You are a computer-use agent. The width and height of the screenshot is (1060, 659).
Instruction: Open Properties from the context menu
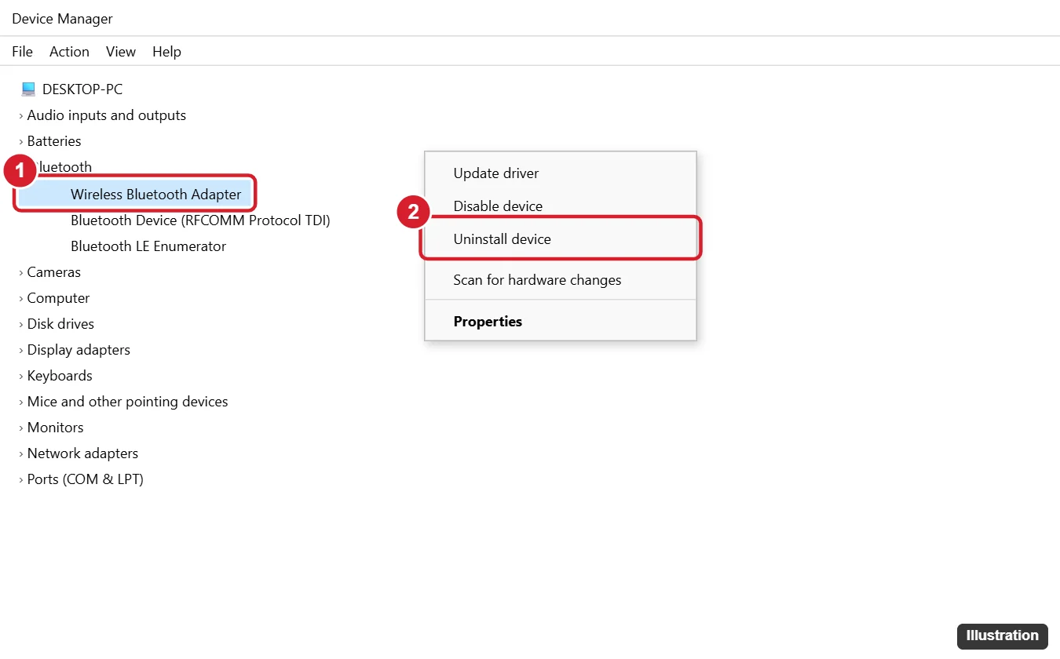561,322
